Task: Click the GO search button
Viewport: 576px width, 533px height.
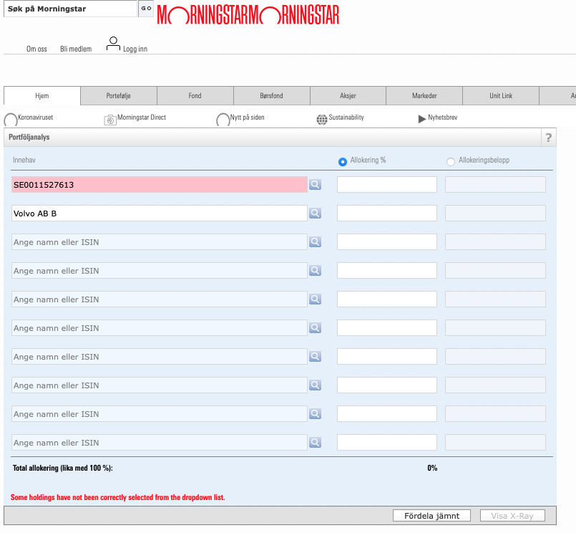Action: click(x=145, y=9)
